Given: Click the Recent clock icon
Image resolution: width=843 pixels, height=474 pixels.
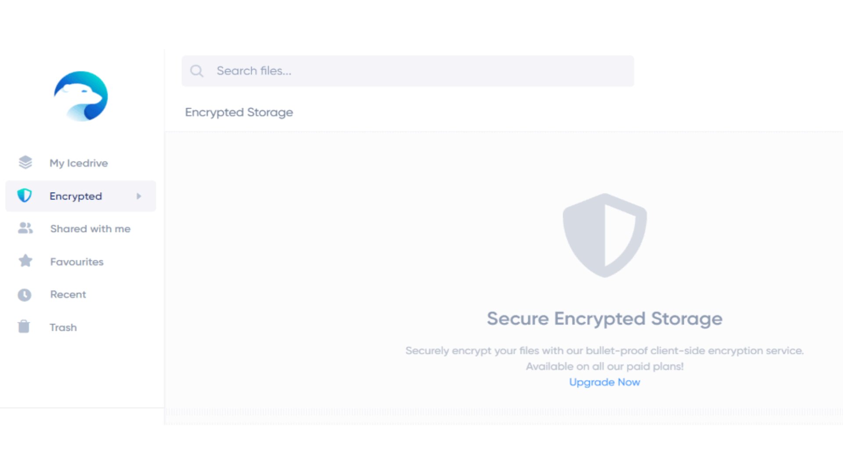Looking at the screenshot, I should pyautogui.click(x=25, y=294).
